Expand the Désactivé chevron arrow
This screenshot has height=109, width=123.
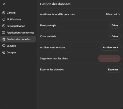tap(119, 14)
